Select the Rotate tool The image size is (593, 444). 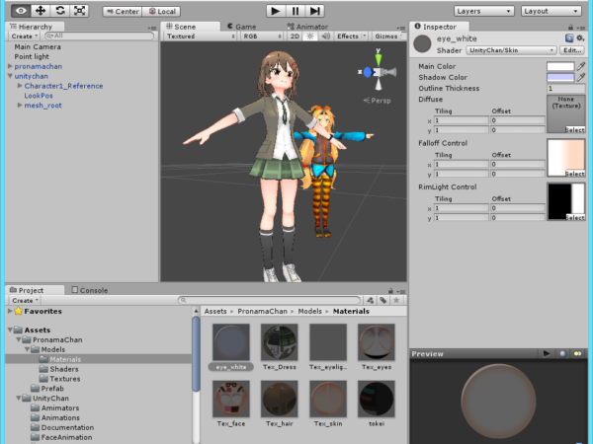pyautogui.click(x=60, y=11)
